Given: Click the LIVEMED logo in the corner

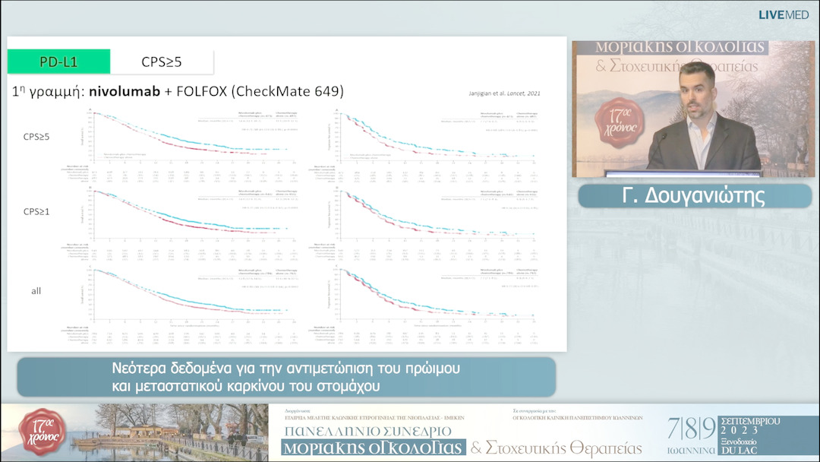Looking at the screenshot, I should click(784, 14).
